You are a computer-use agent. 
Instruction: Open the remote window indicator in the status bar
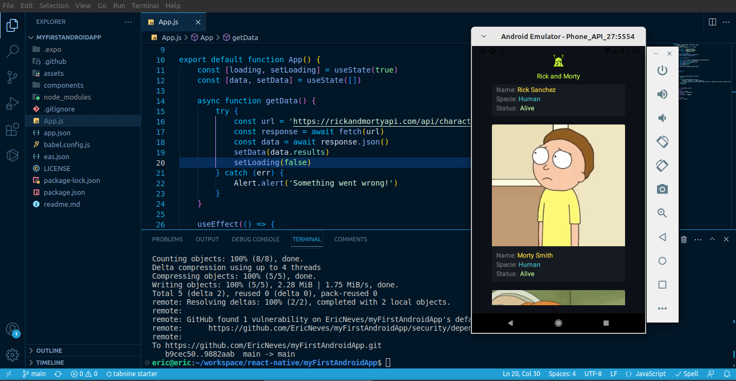9,374
